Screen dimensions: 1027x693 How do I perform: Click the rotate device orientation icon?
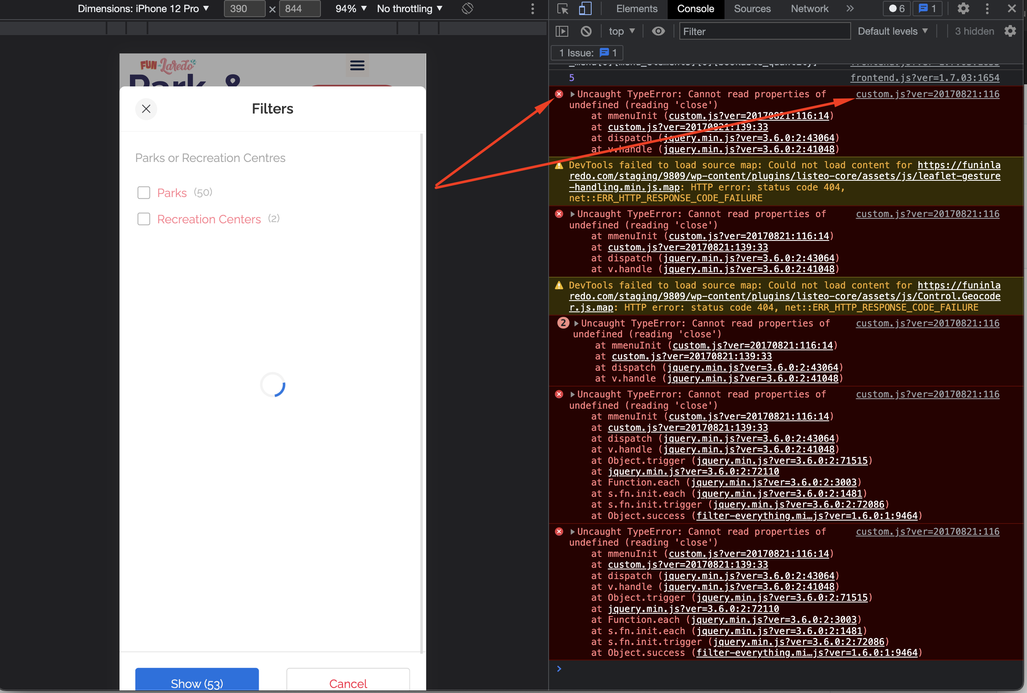[468, 8]
